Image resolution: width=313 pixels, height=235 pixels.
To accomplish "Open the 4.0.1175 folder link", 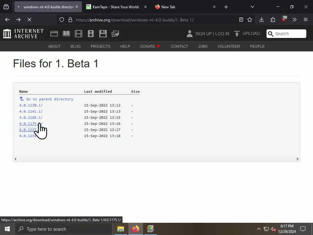I will pos(31,124).
